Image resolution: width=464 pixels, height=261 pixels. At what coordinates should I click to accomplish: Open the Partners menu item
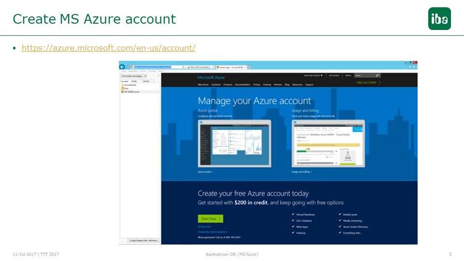click(278, 85)
